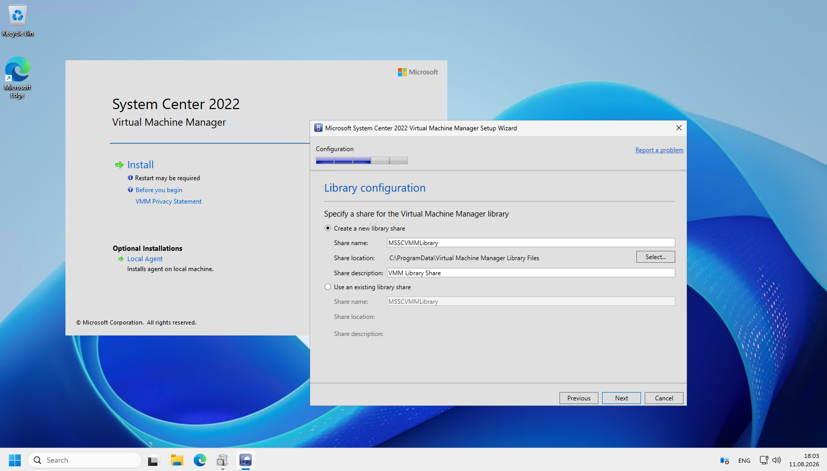Click the taskbar Search box
827x471 pixels.
pos(85,460)
